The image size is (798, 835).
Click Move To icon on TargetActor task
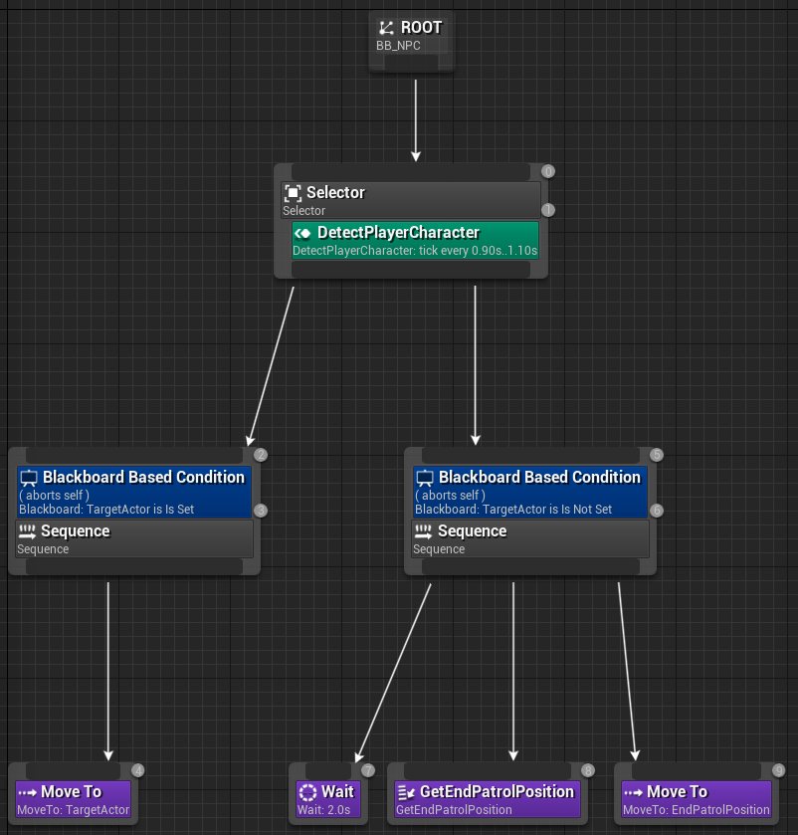click(x=27, y=793)
